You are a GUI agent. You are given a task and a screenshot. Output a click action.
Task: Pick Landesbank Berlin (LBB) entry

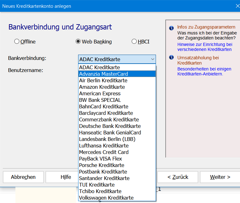pos(107,139)
